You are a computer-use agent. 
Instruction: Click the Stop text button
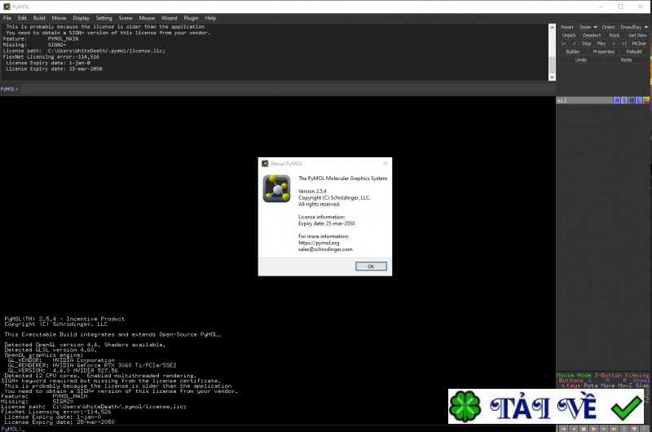[586, 44]
